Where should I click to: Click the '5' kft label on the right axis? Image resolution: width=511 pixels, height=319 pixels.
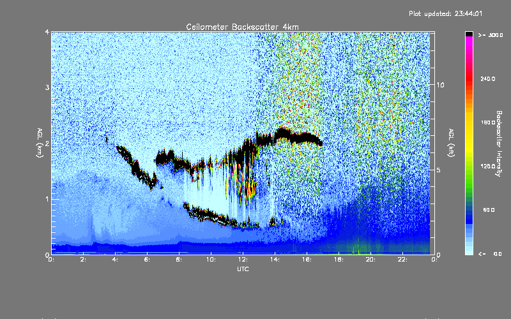[x=439, y=170]
